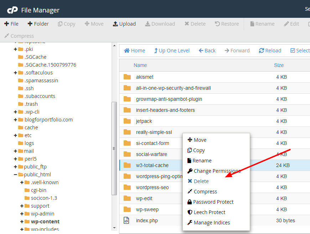Select the wp-edit folder icon
The width and height of the screenshot is (310, 234).
(x=127, y=198)
